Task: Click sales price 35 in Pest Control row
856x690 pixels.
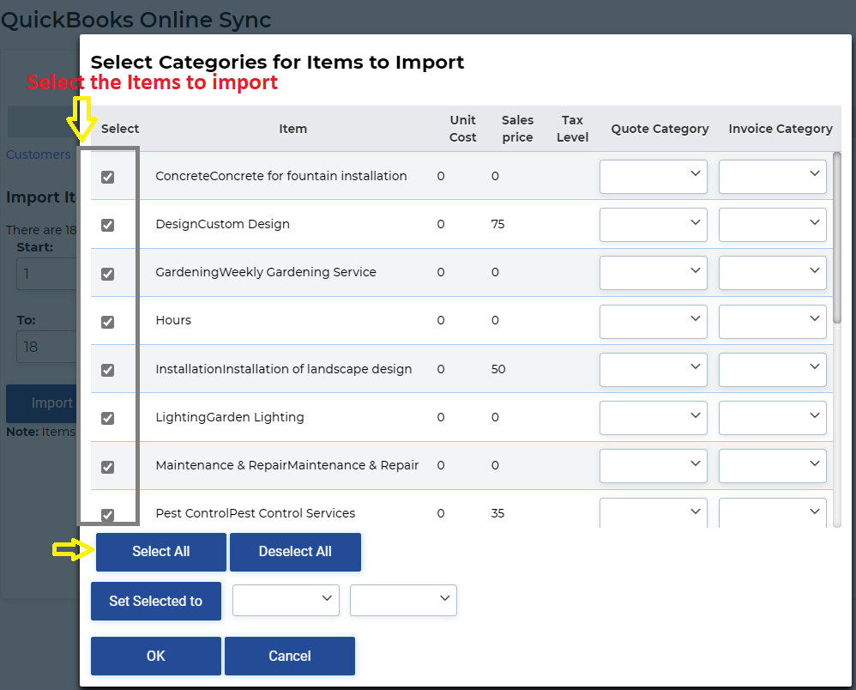Action: click(497, 513)
